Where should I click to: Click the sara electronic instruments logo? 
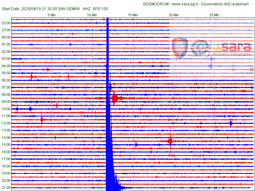pos(232,48)
